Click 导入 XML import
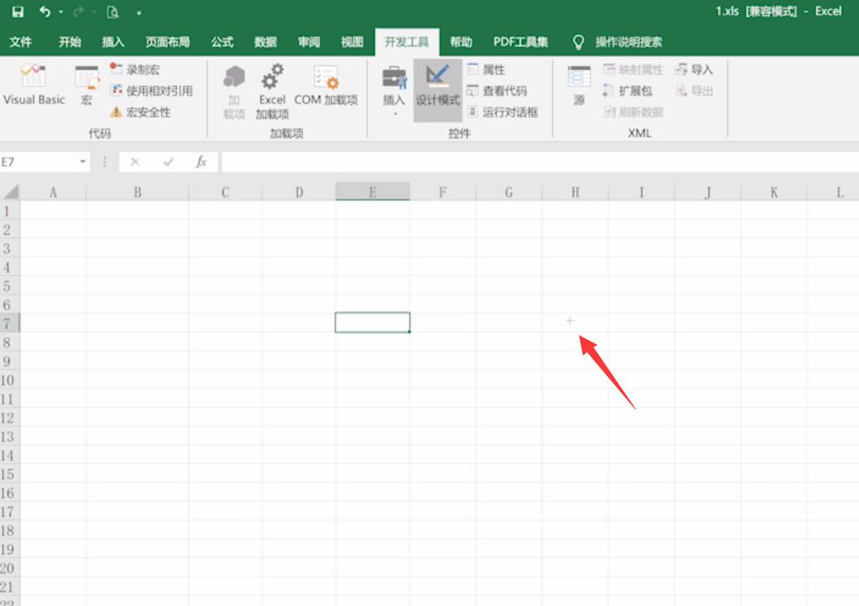 pos(694,69)
